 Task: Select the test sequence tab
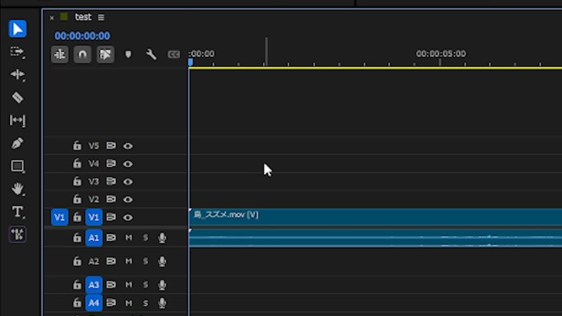(x=83, y=17)
